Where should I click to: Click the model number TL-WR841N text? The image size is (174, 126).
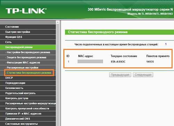coord(150,14)
